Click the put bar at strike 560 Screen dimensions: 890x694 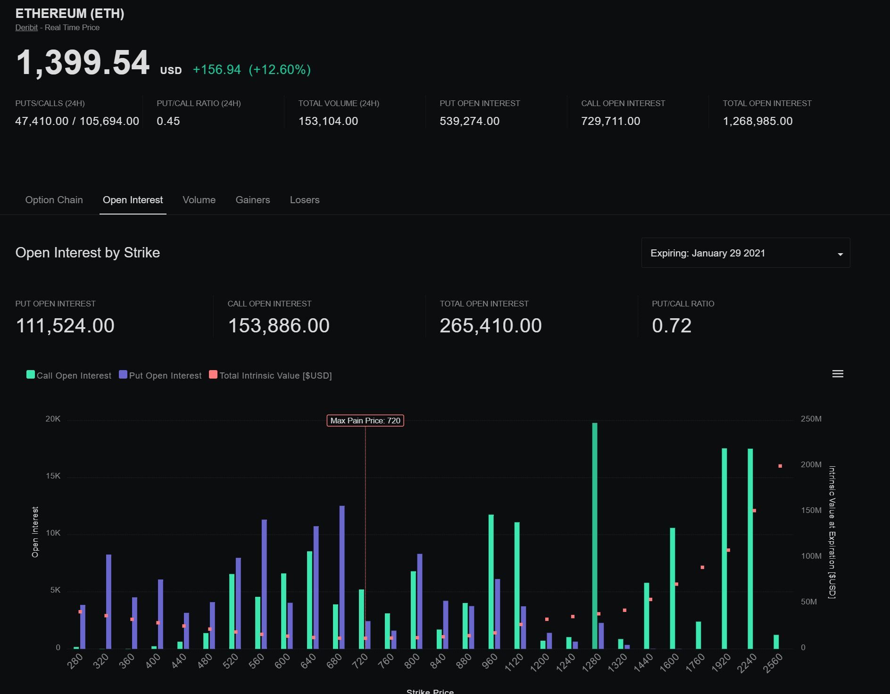[x=264, y=584]
